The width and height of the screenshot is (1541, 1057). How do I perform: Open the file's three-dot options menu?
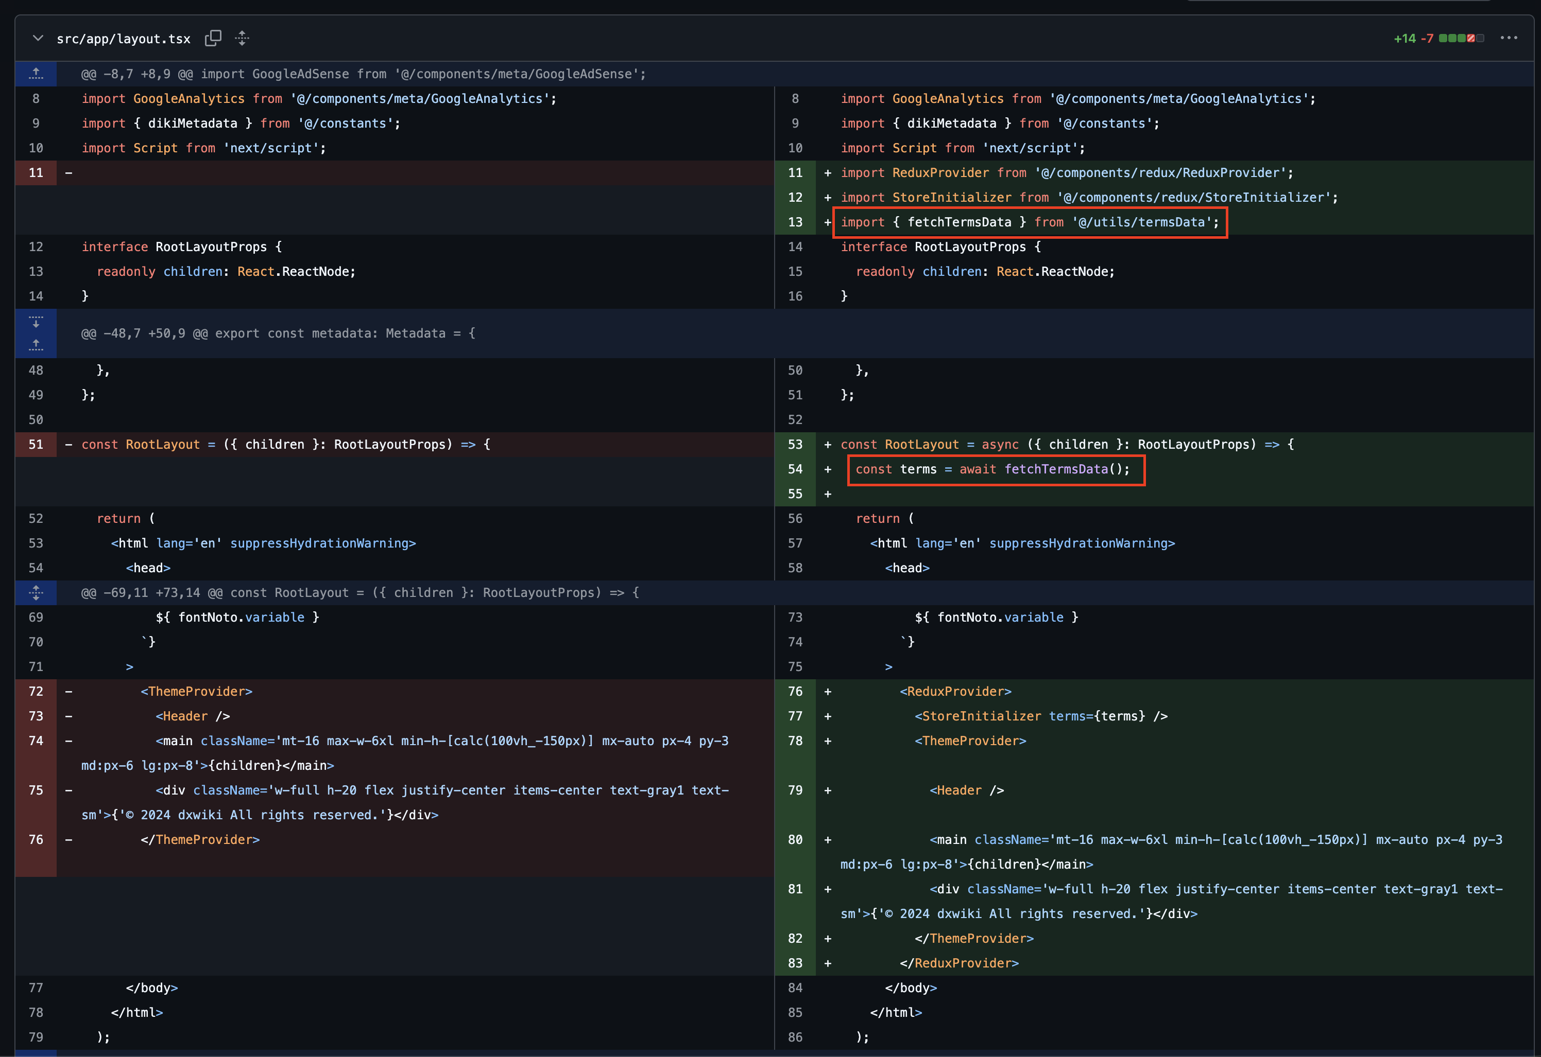click(1509, 38)
